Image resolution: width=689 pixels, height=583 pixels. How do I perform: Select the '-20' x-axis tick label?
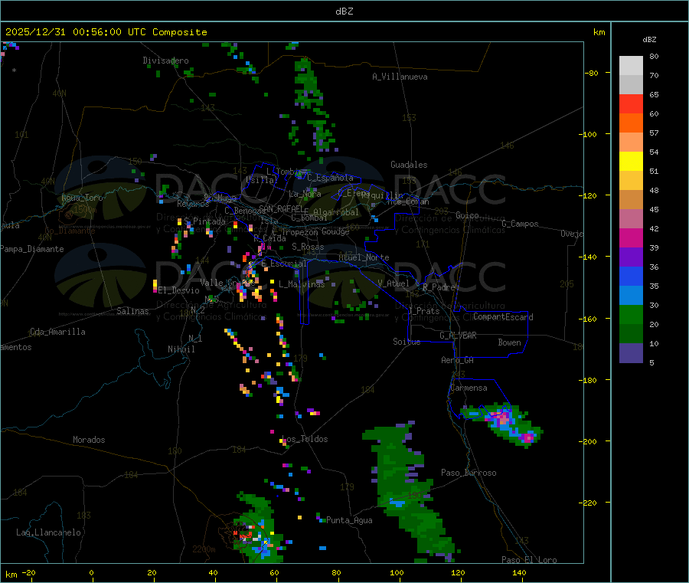tap(29, 572)
